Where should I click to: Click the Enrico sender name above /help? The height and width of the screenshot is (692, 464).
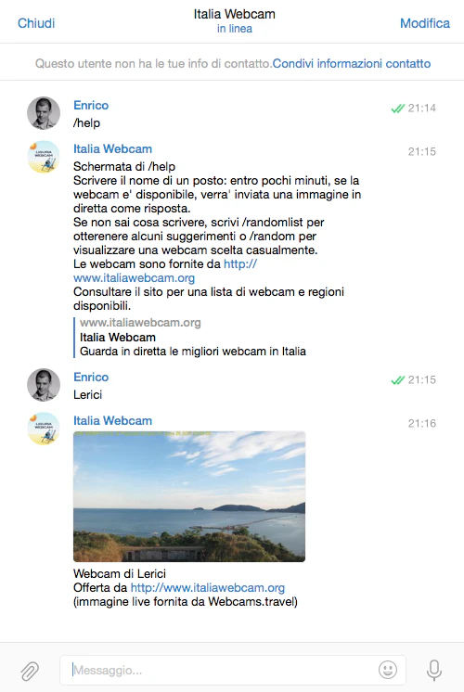tap(91, 105)
